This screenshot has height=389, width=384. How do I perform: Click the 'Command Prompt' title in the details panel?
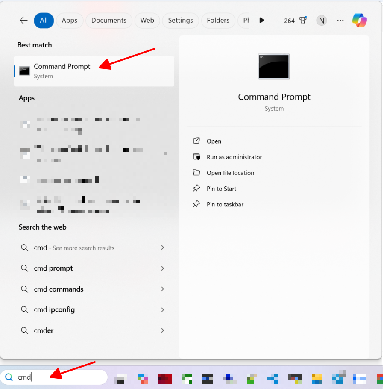274,97
